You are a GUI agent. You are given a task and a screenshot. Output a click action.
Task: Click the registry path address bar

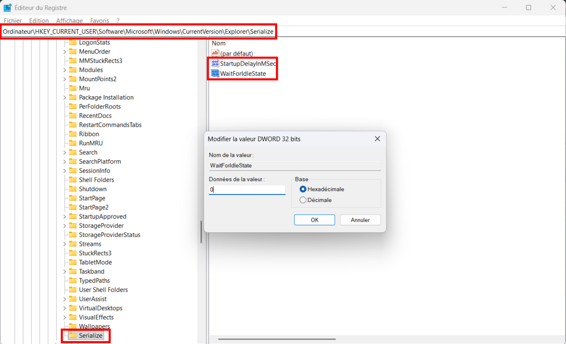click(283, 32)
